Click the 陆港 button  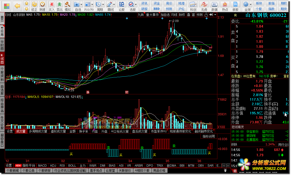click(181, 3)
